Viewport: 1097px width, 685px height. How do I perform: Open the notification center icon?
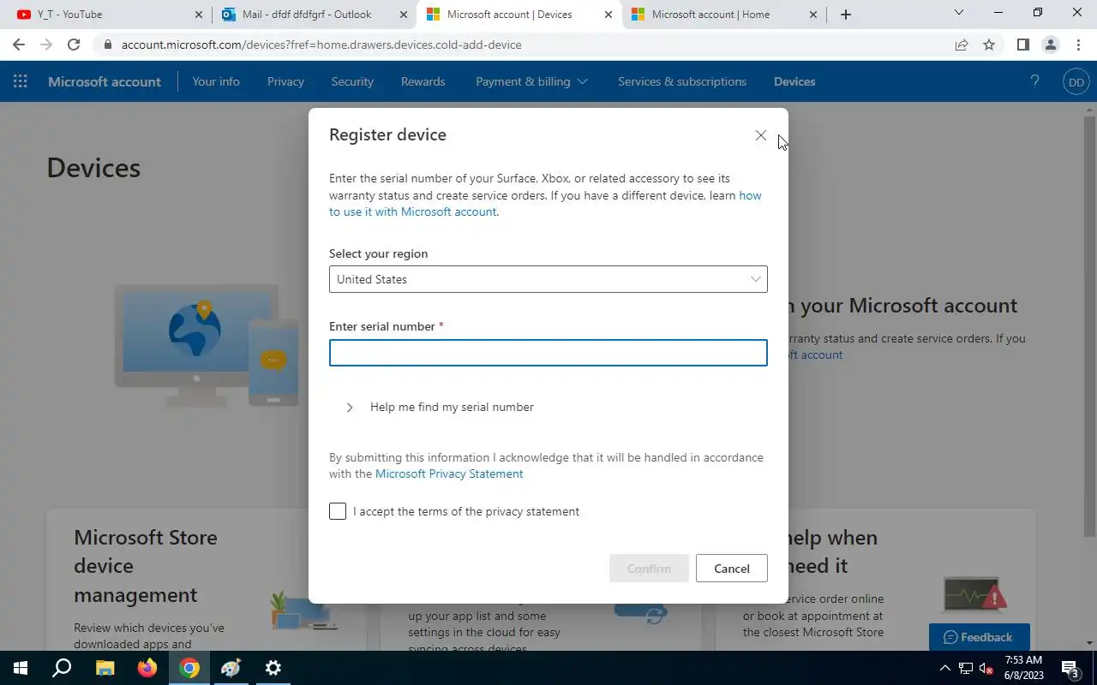click(x=1070, y=668)
